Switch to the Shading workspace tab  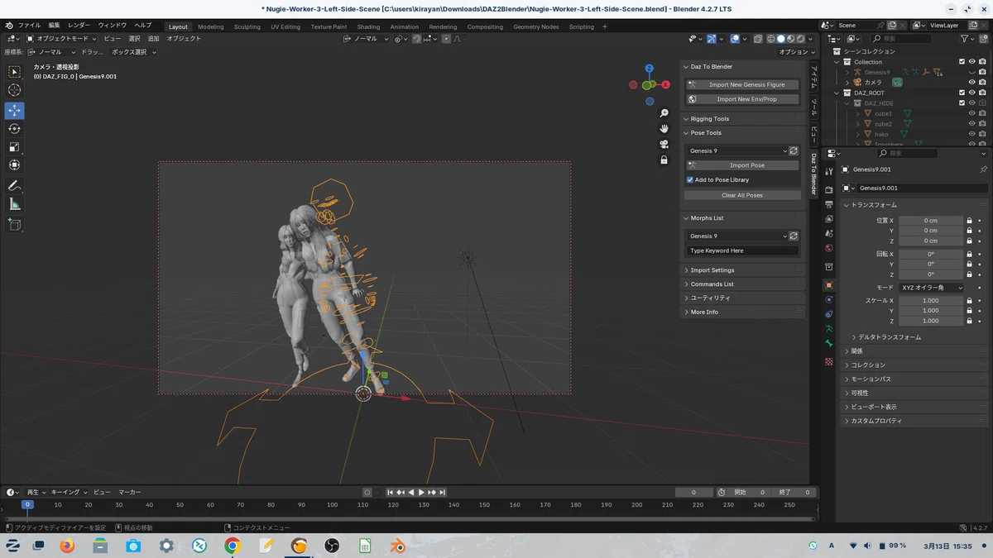click(x=368, y=26)
